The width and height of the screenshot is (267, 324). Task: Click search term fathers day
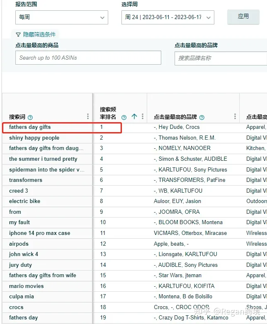(x=23, y=318)
